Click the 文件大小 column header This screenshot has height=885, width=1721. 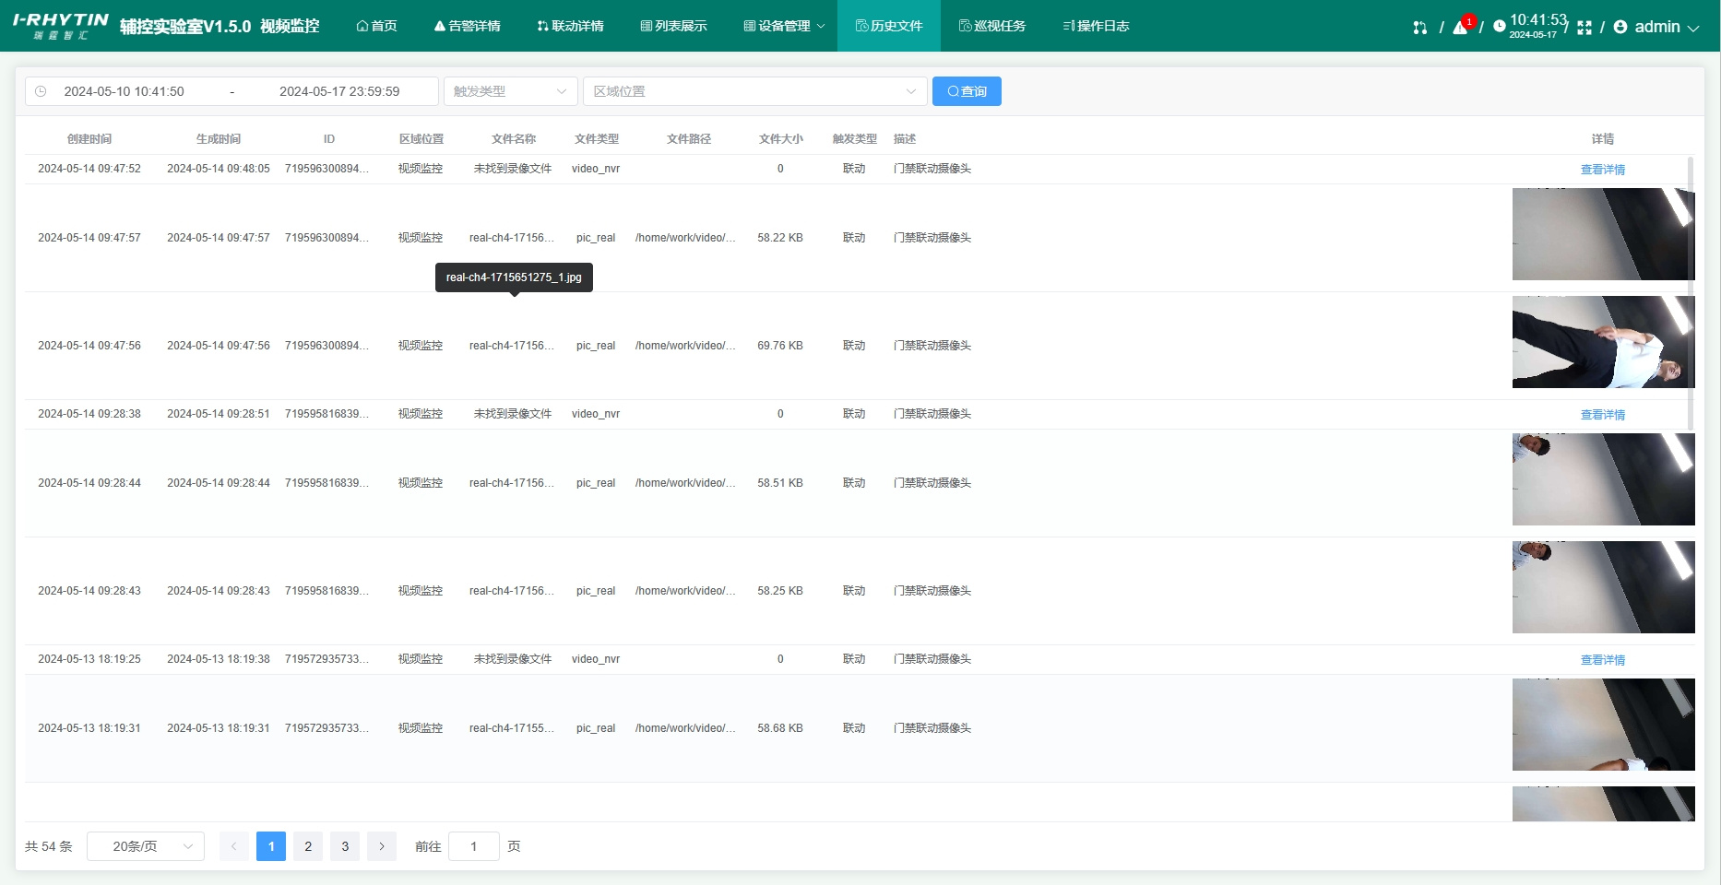(781, 139)
